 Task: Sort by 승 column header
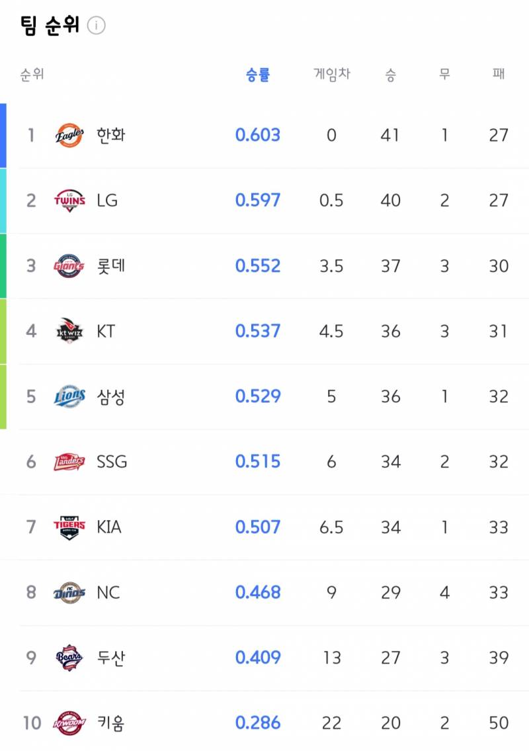click(391, 74)
